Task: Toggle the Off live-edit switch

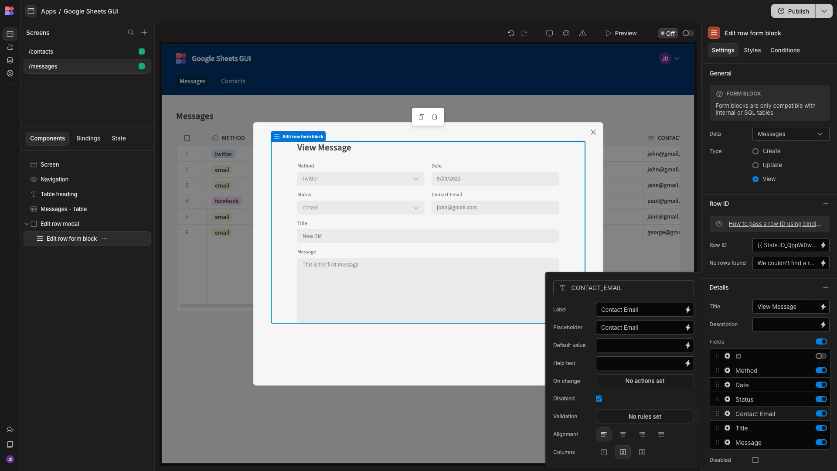Action: pyautogui.click(x=688, y=33)
